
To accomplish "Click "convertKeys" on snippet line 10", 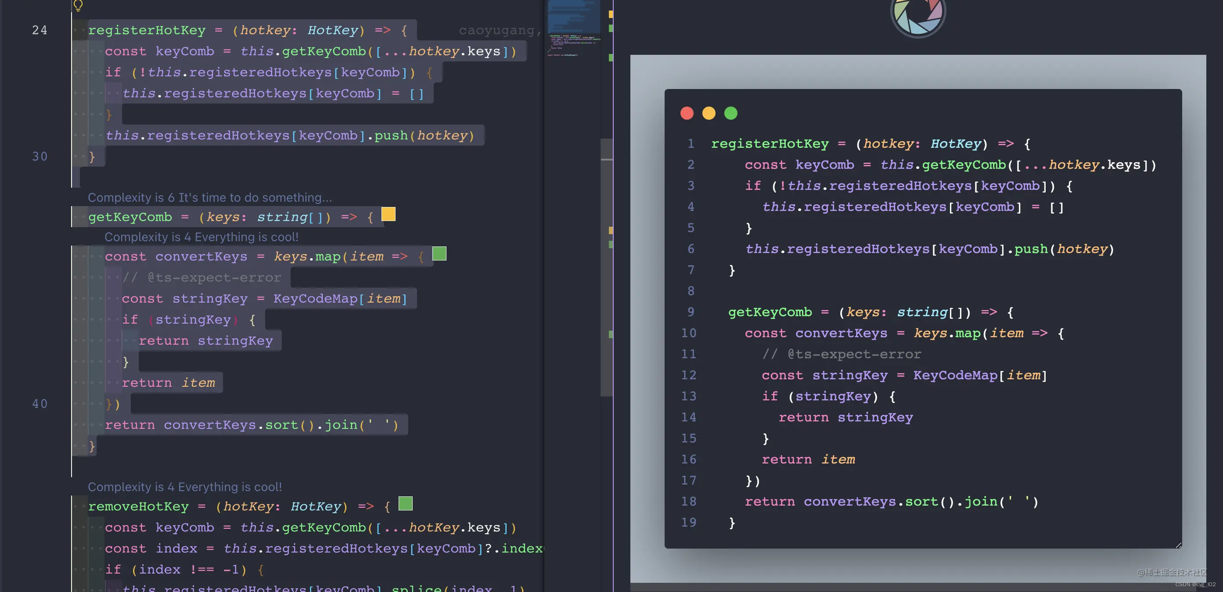I will (x=841, y=333).
